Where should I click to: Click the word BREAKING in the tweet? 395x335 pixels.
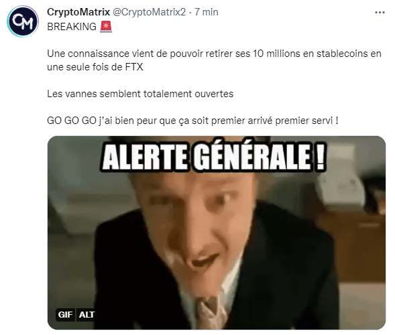(x=72, y=27)
